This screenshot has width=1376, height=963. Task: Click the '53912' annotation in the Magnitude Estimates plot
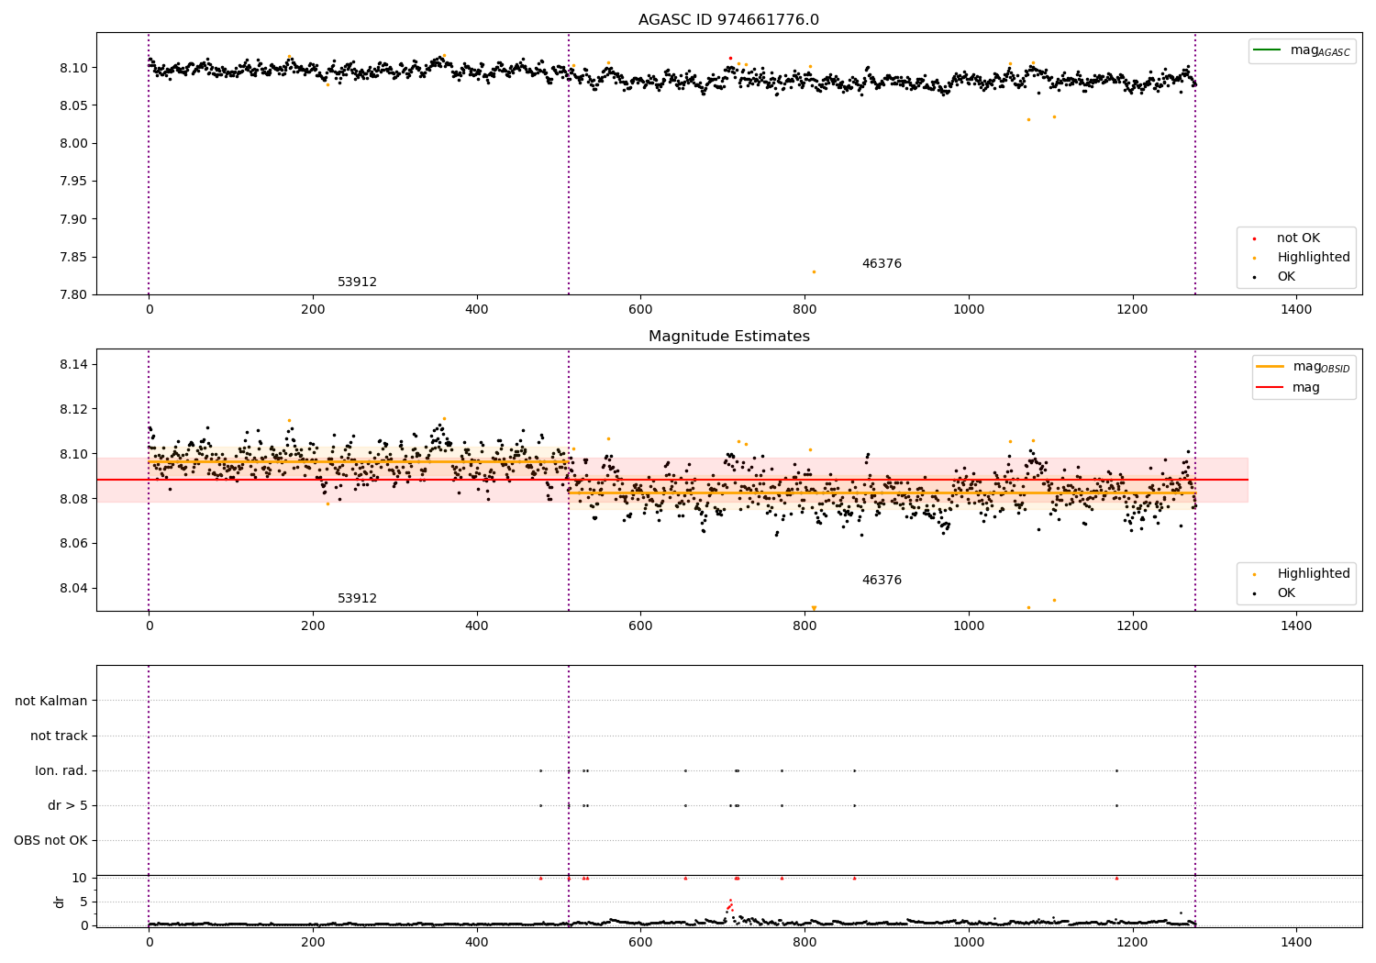coord(357,599)
